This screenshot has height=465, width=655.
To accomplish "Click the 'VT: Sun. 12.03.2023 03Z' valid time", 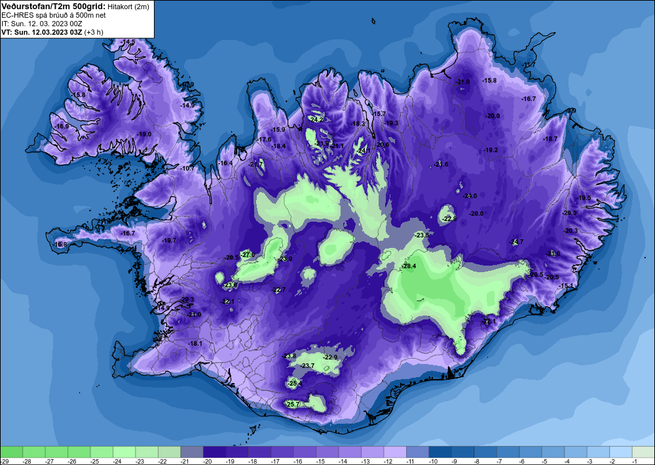I will pyautogui.click(x=42, y=32).
